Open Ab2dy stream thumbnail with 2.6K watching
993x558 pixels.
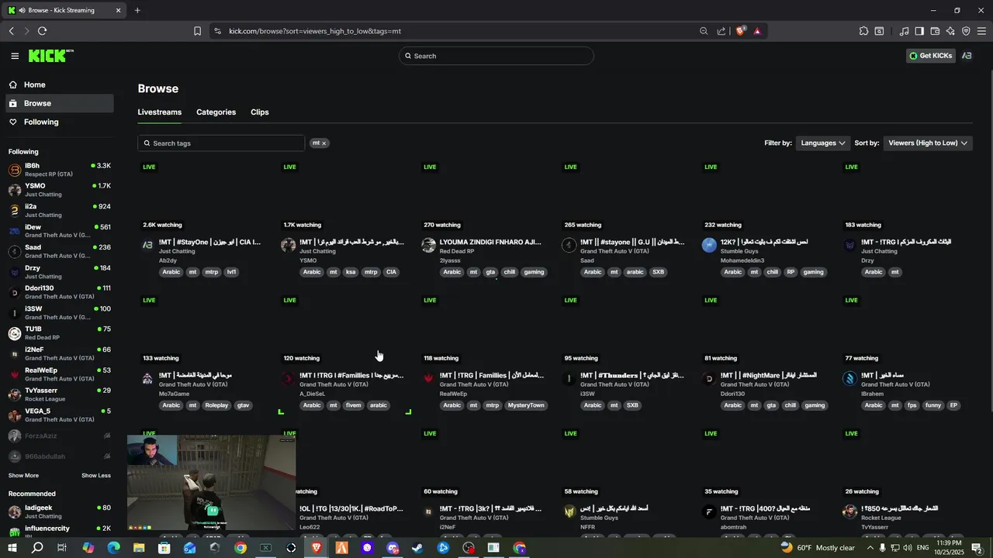point(201,195)
